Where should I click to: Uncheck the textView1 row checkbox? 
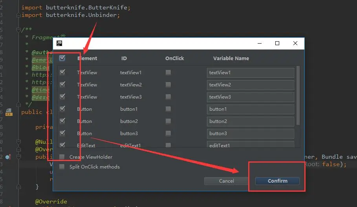[62, 72]
